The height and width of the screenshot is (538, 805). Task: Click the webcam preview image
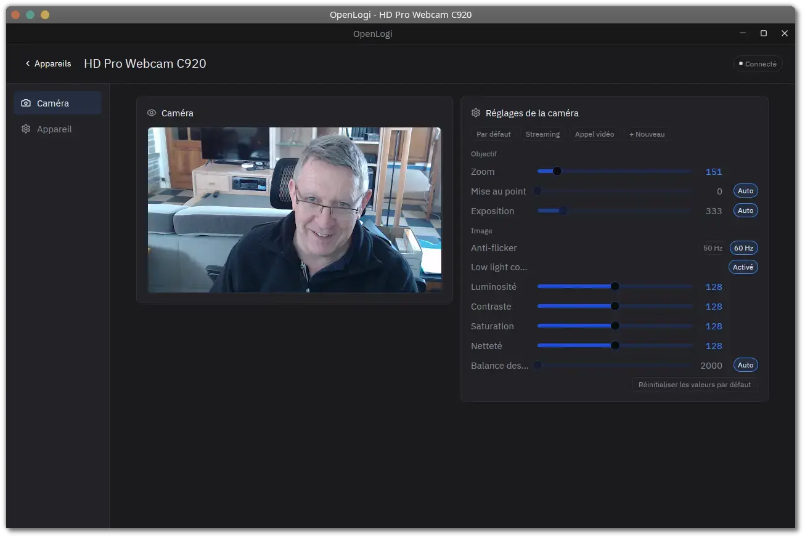pos(295,210)
